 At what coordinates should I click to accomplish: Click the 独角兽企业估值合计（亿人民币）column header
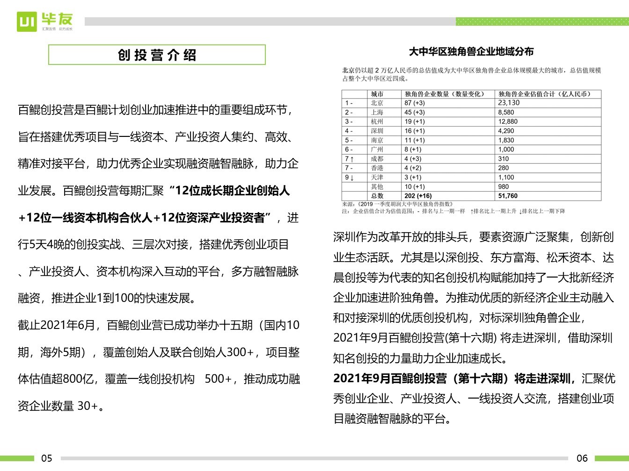point(544,94)
